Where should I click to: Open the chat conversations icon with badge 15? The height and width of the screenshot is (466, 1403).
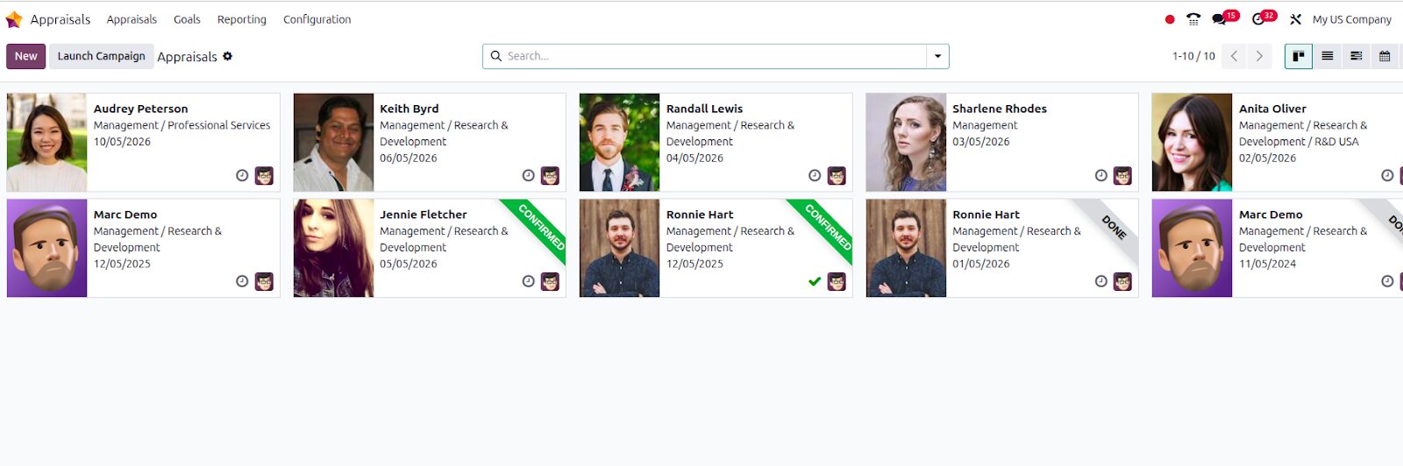click(x=1220, y=19)
